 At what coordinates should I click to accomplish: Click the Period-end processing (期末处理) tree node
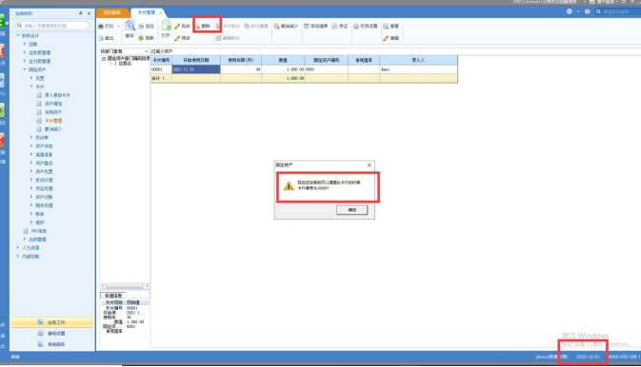coord(44,205)
